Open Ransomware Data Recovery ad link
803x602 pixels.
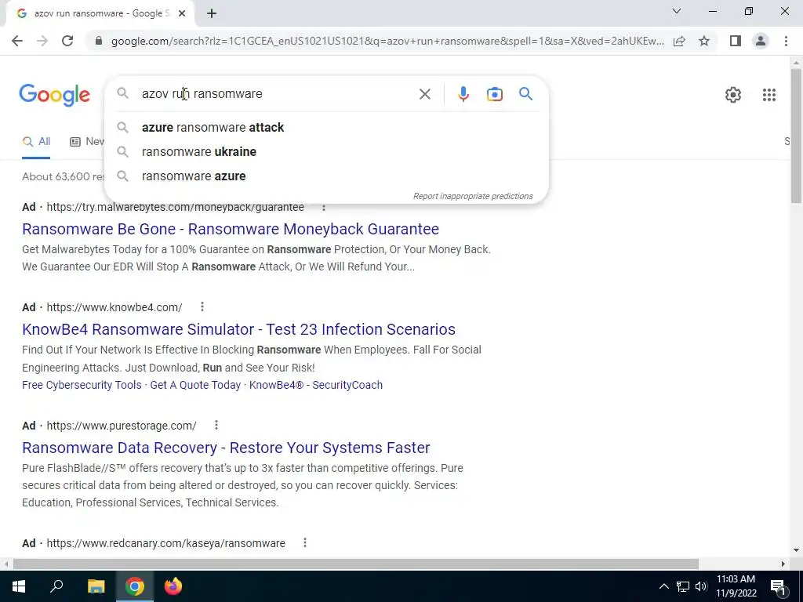tap(226, 448)
